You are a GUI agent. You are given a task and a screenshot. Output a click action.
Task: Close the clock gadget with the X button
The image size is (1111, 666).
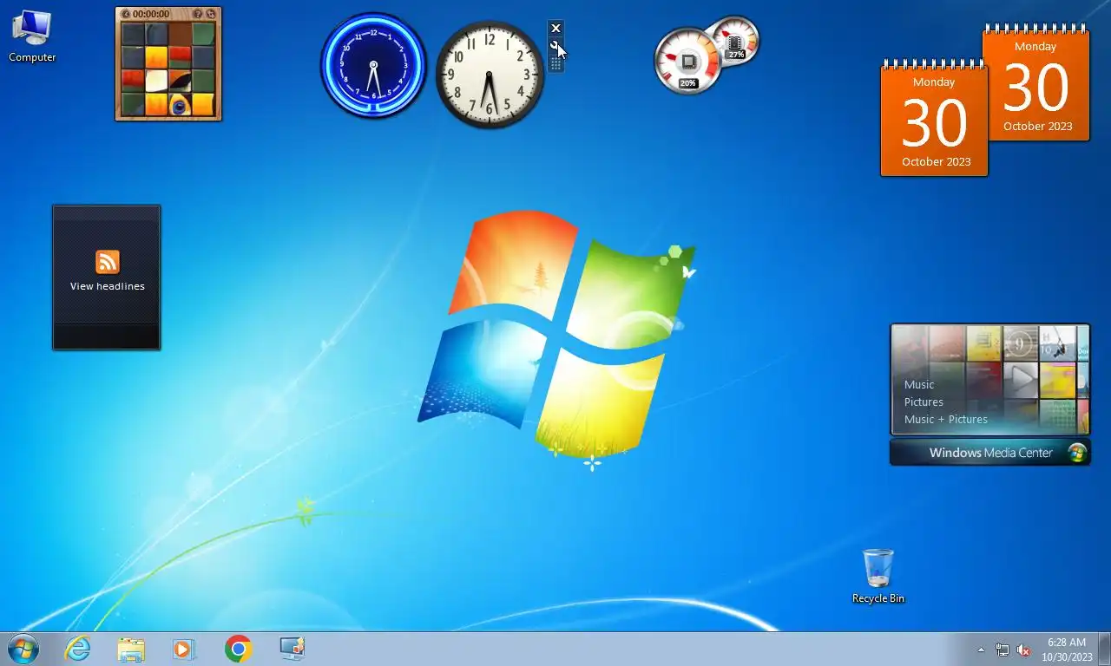click(x=555, y=29)
